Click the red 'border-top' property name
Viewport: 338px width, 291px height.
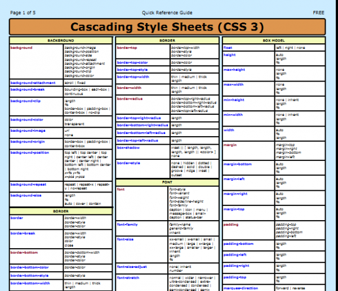(127, 48)
